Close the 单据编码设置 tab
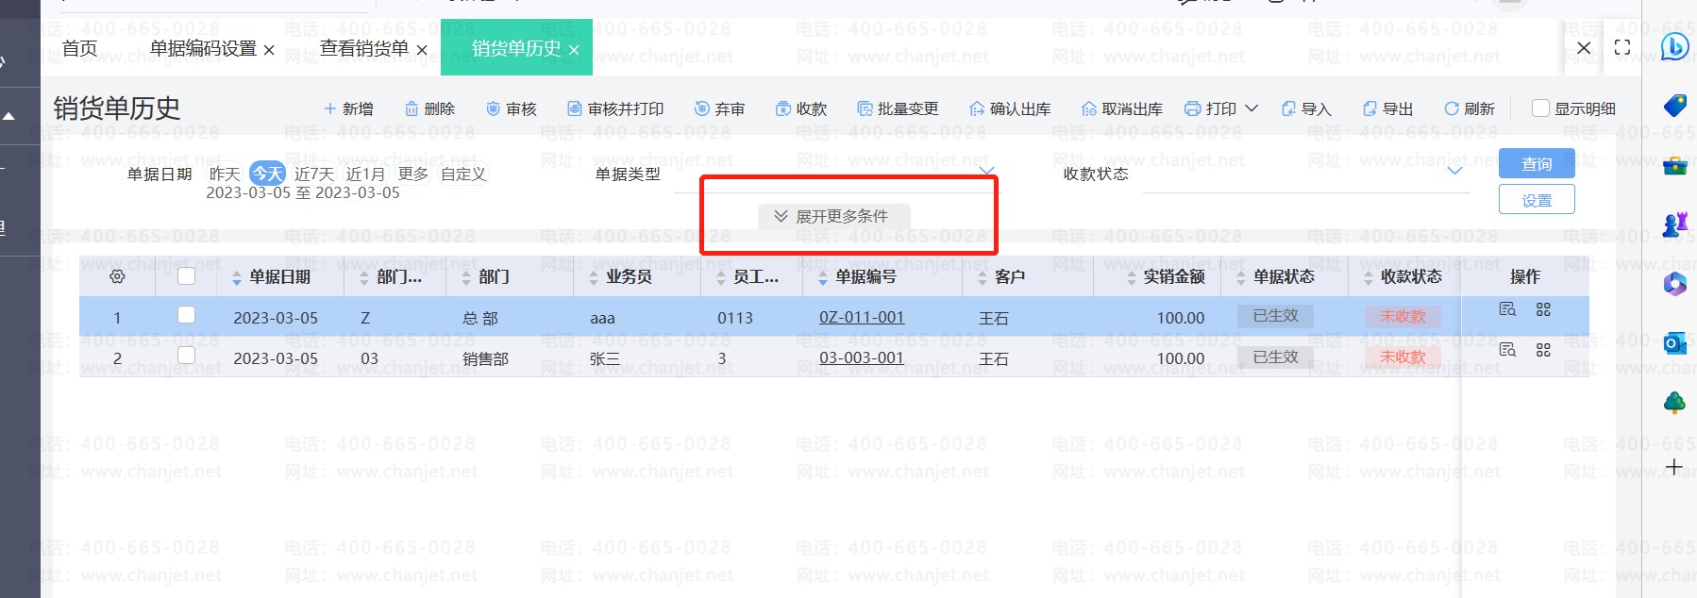 tap(269, 50)
